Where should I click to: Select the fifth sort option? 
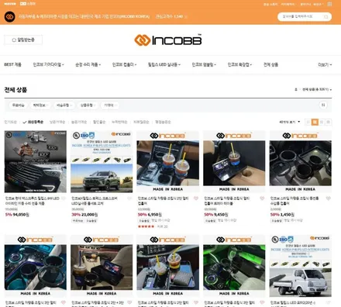click(x=99, y=122)
